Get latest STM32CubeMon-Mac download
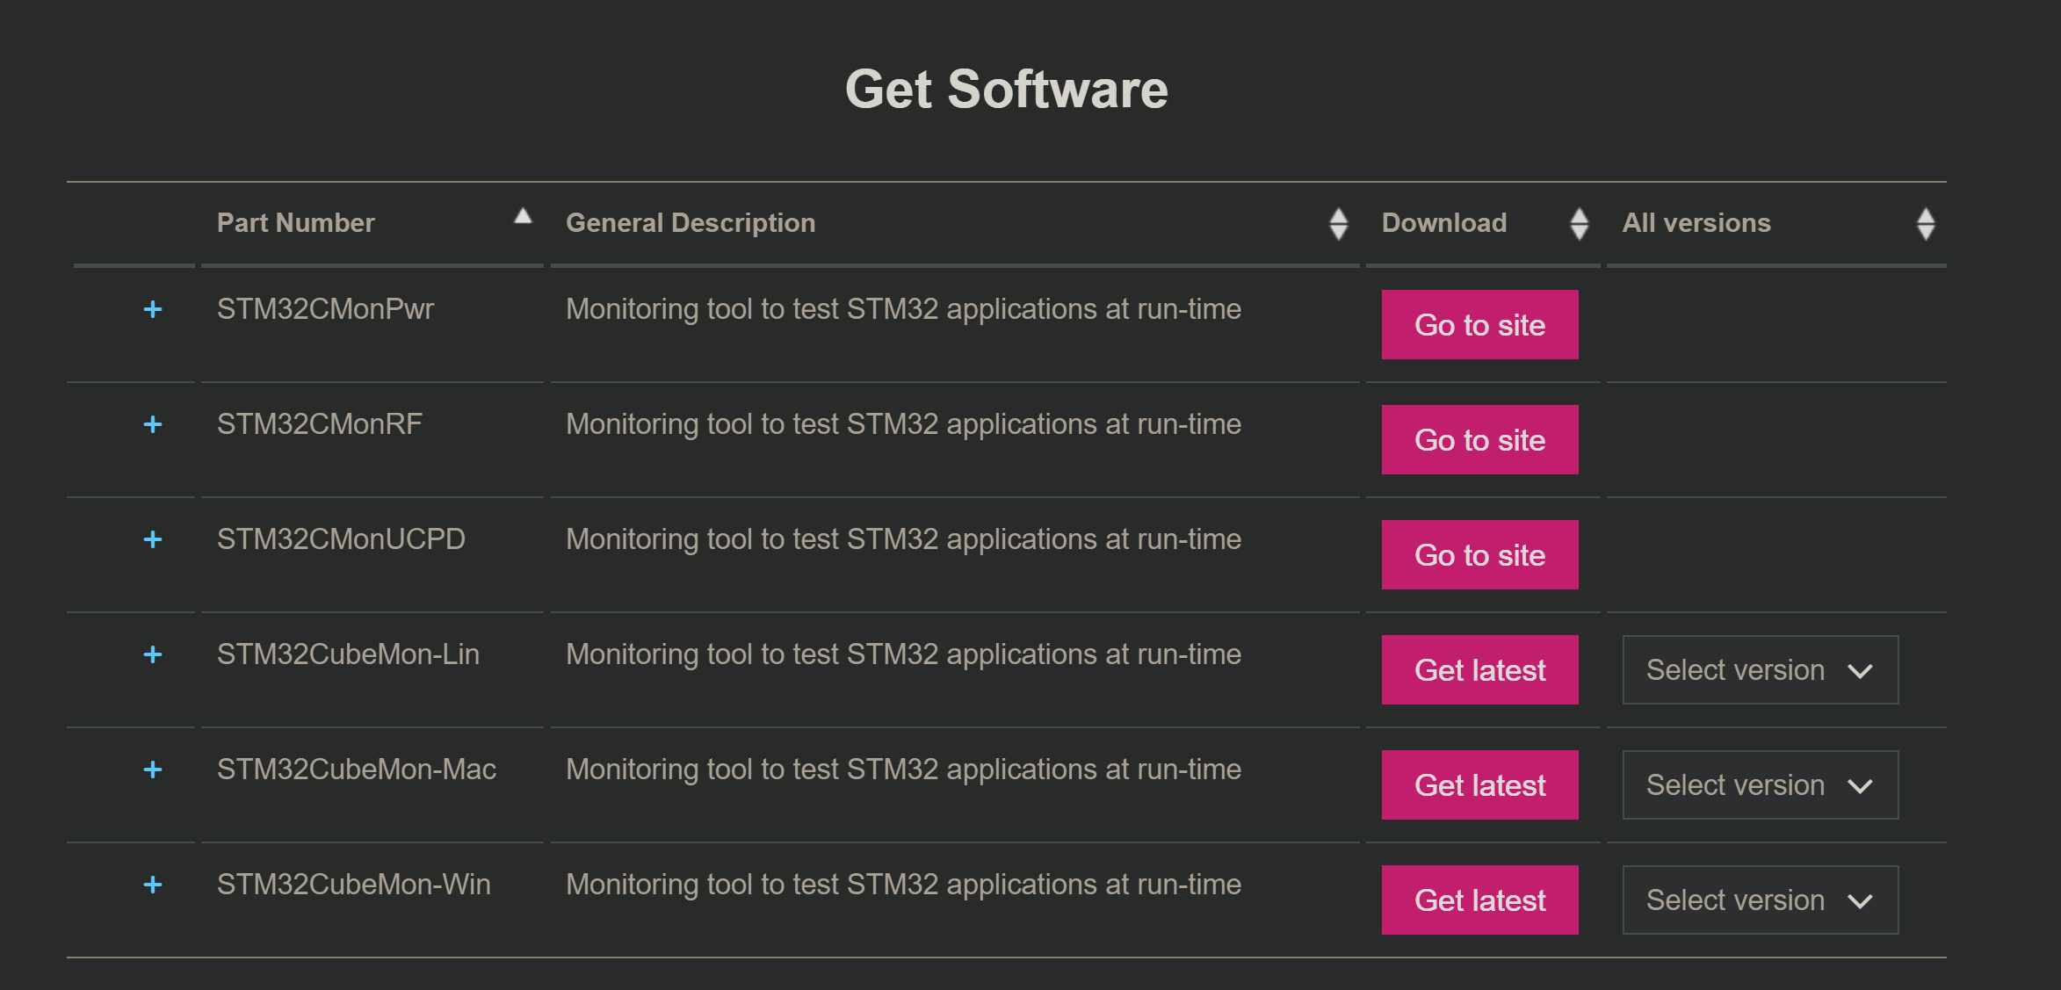This screenshot has width=2061, height=990. tap(1479, 785)
